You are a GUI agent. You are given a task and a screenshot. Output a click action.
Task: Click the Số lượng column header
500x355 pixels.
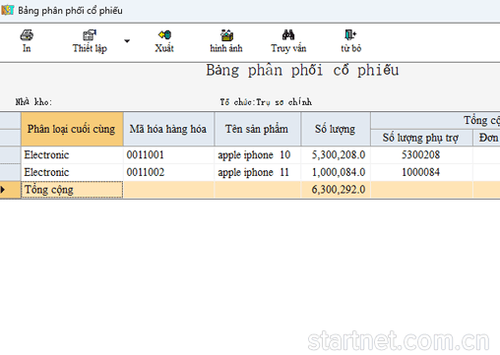[x=336, y=129]
